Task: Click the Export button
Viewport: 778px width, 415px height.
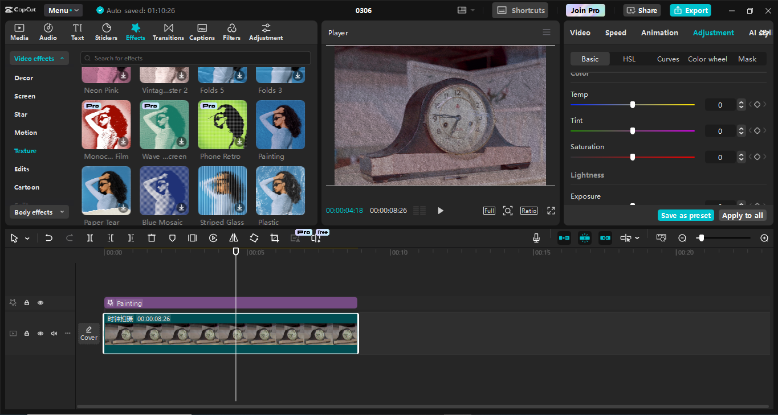Action: pos(690,10)
